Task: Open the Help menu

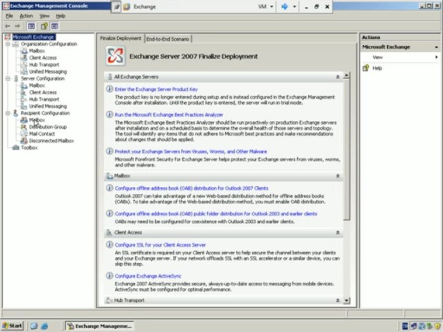Action: pos(60,16)
